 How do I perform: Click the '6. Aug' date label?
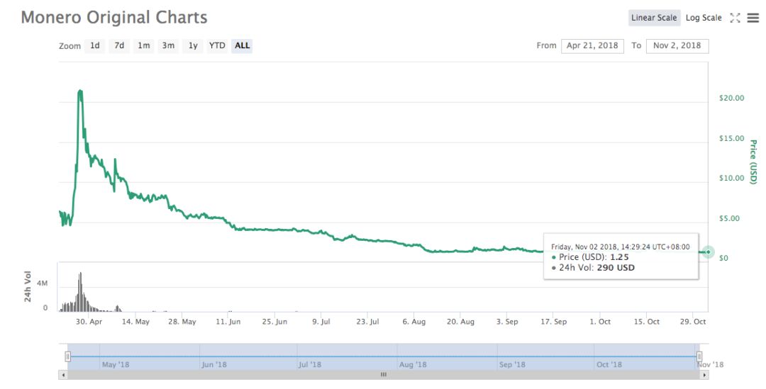413,322
